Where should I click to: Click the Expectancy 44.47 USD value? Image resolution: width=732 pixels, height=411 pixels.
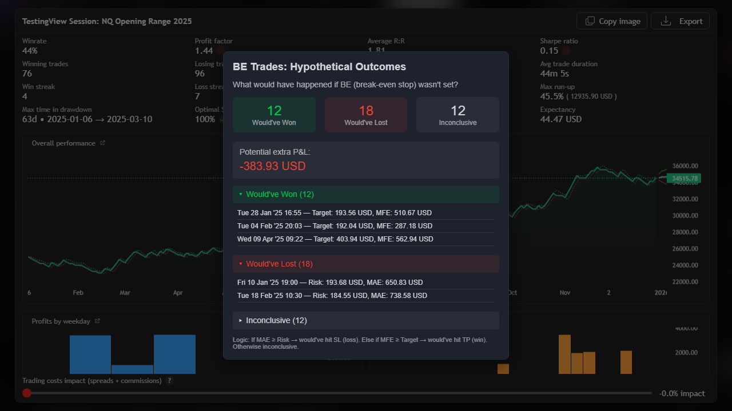(561, 119)
